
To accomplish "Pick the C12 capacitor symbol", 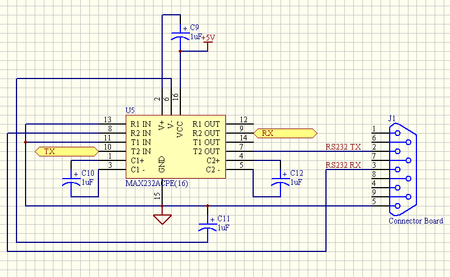I will click(x=280, y=181).
